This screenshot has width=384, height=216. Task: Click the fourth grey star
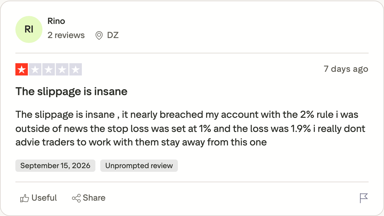[x=62, y=70]
